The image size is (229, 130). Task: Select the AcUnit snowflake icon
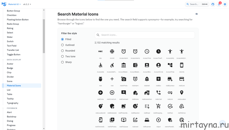pos(112,51)
